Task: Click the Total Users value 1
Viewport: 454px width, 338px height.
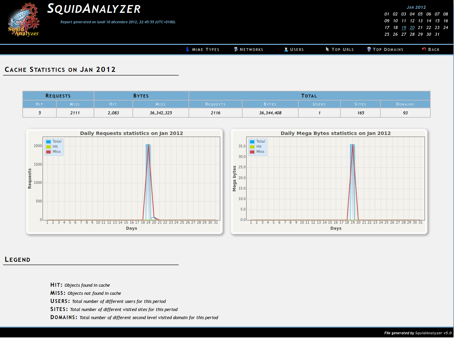Action: (319, 113)
